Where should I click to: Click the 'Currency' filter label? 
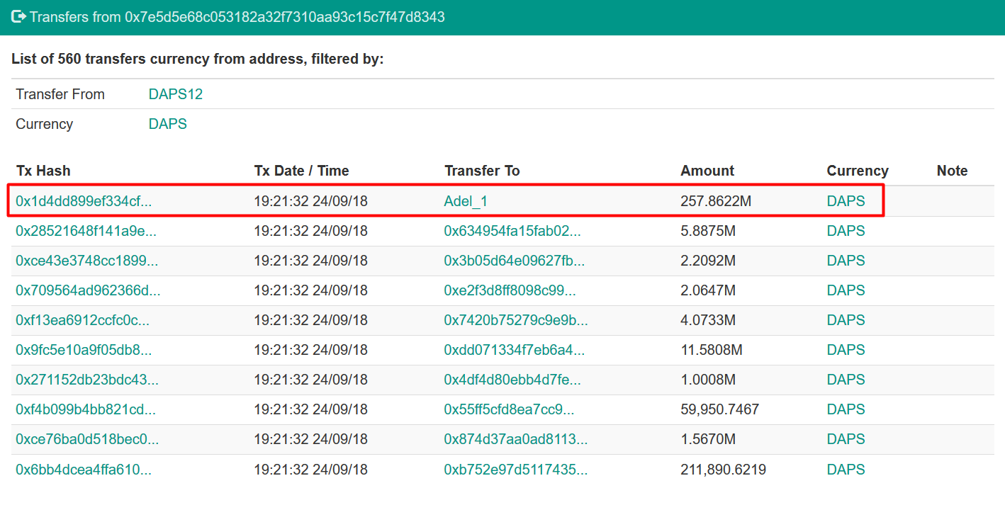click(x=44, y=124)
